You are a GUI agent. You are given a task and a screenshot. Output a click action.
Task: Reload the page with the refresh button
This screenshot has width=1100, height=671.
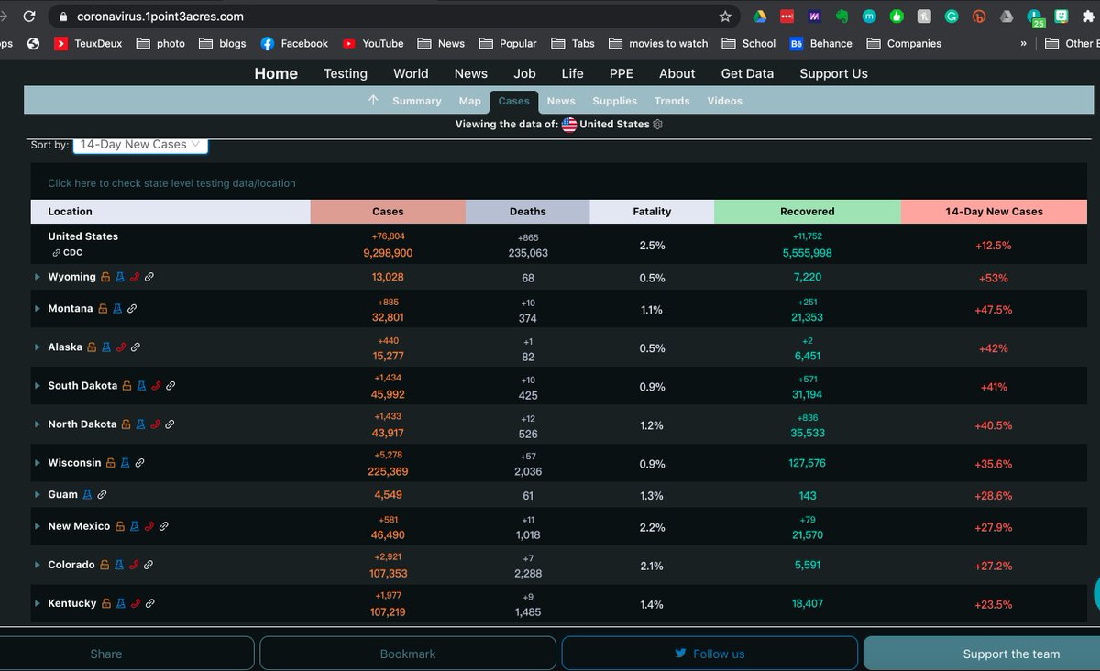[29, 16]
